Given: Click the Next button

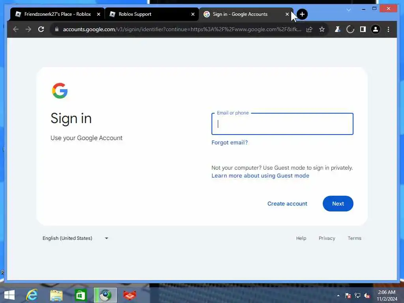Looking at the screenshot, I should click(338, 204).
